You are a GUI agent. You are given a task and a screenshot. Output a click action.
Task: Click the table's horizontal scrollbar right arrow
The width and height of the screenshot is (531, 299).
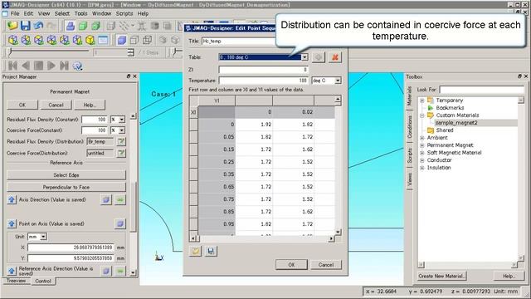[x=331, y=238]
